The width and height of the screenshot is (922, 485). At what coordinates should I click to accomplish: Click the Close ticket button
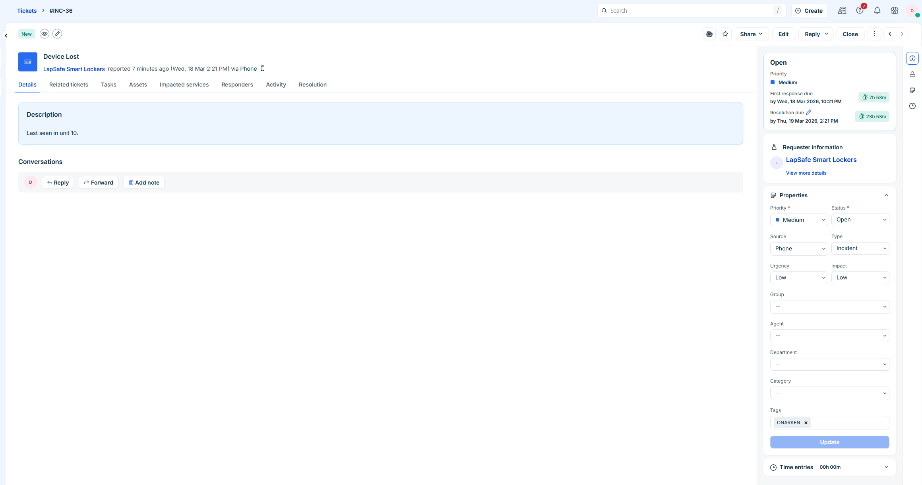coord(850,34)
